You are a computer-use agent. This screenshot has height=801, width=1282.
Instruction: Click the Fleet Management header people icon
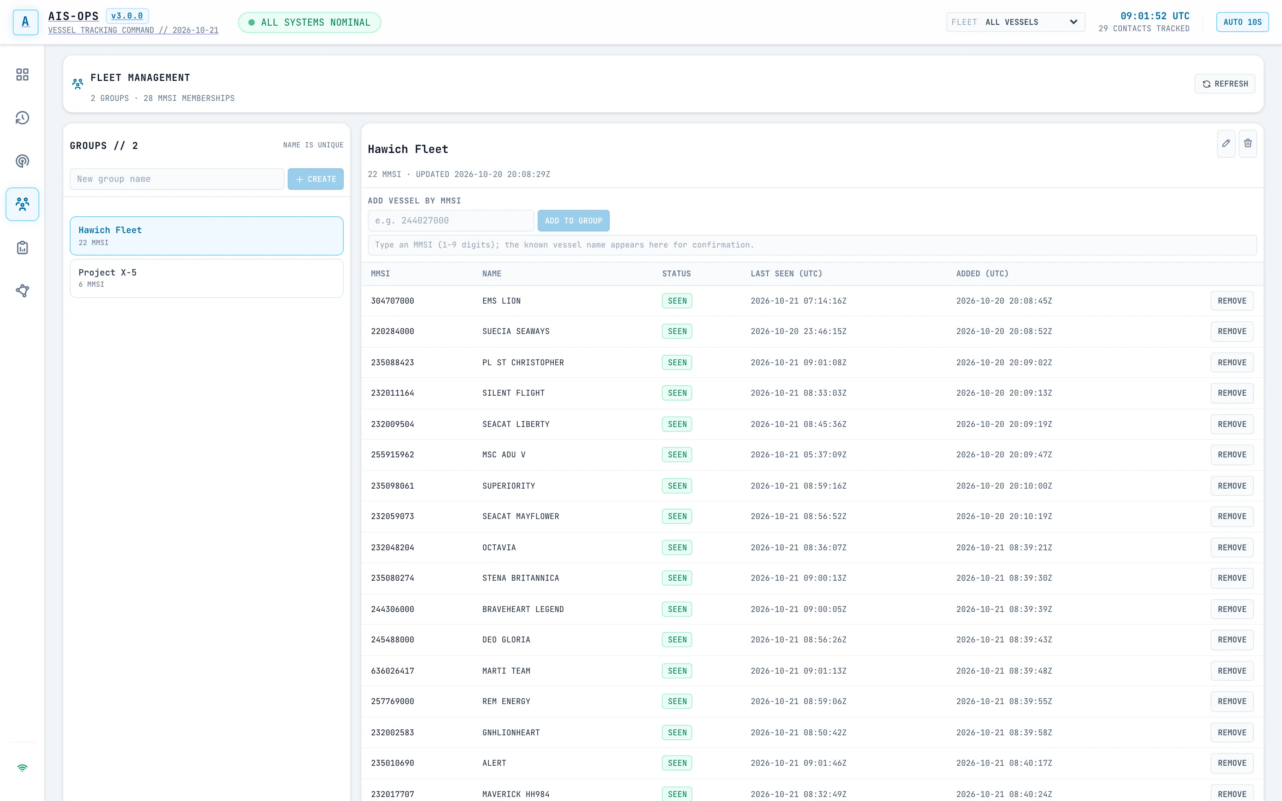coord(78,84)
